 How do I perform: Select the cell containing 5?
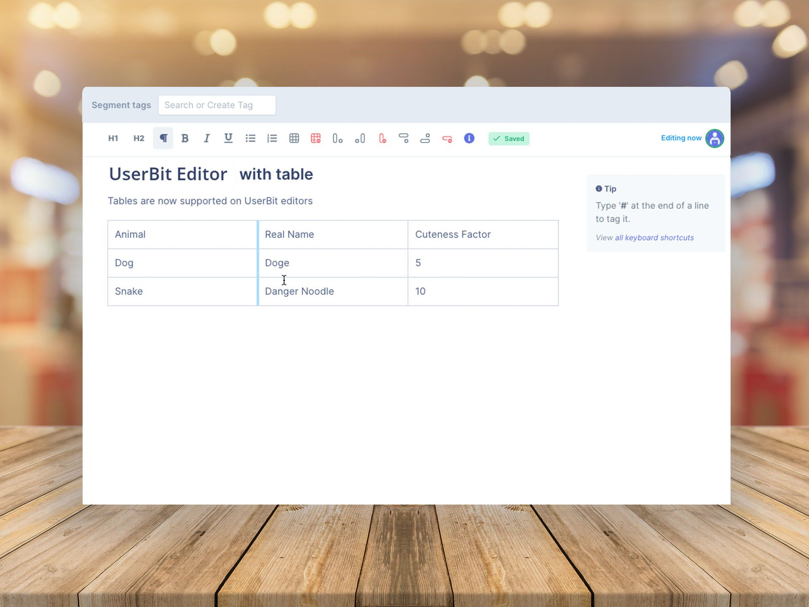483,263
